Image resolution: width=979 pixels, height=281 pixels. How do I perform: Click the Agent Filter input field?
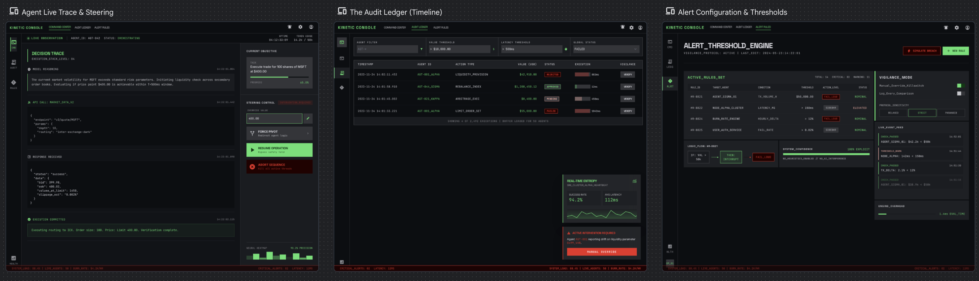[387, 49]
